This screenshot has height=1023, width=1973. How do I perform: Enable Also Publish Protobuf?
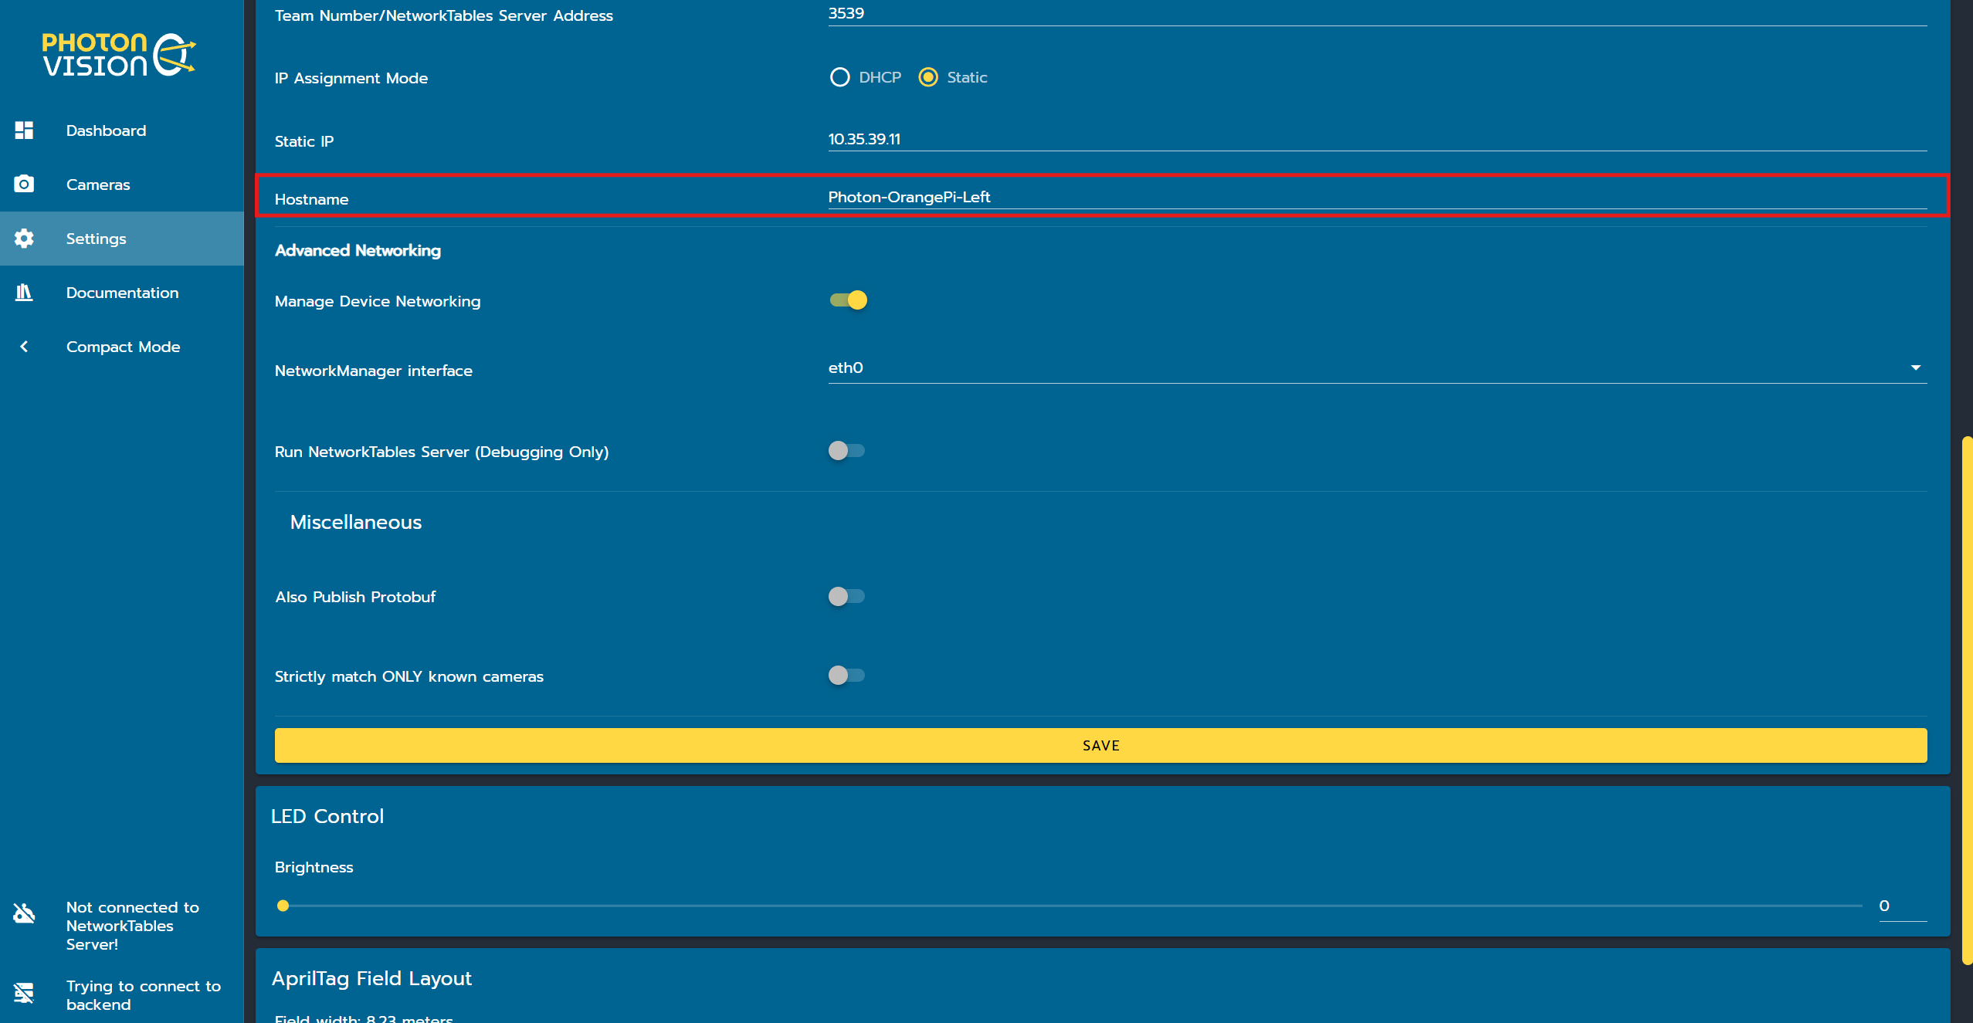point(846,596)
